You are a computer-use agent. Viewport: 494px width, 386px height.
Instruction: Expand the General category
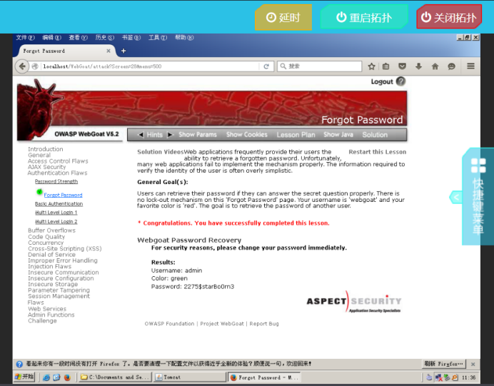[39, 155]
